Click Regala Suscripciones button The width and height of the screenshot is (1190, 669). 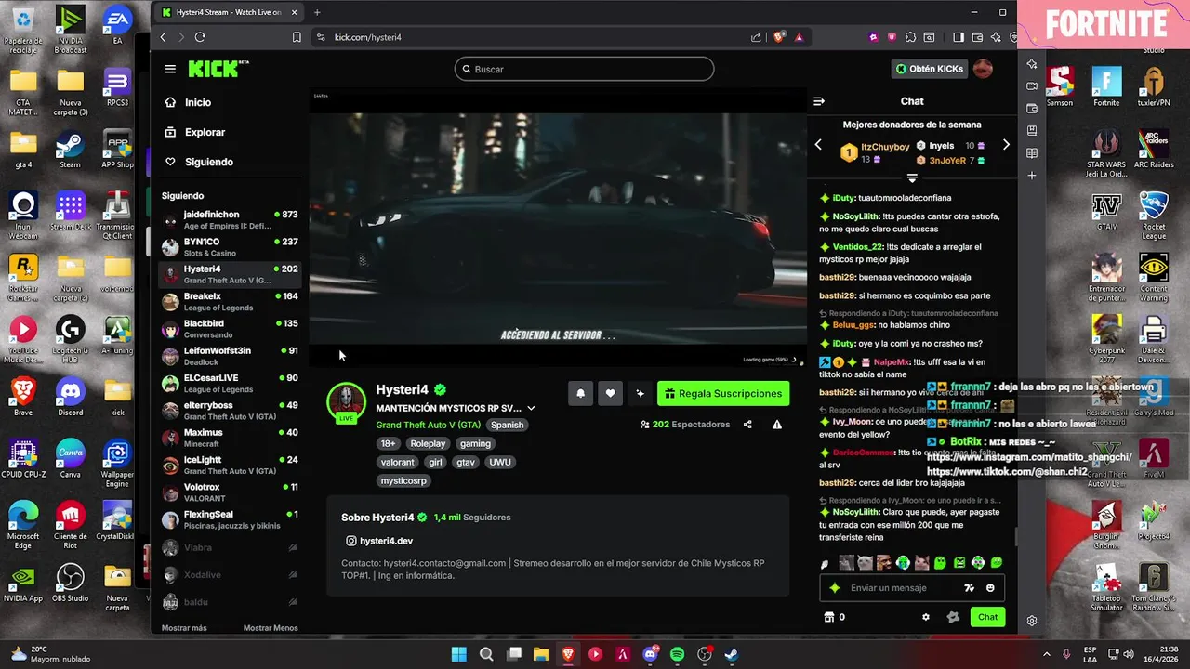[x=723, y=394]
